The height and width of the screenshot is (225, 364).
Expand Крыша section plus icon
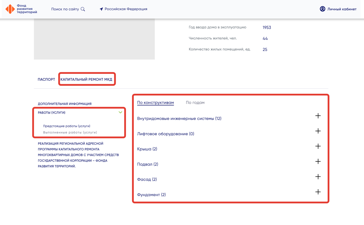click(x=318, y=146)
